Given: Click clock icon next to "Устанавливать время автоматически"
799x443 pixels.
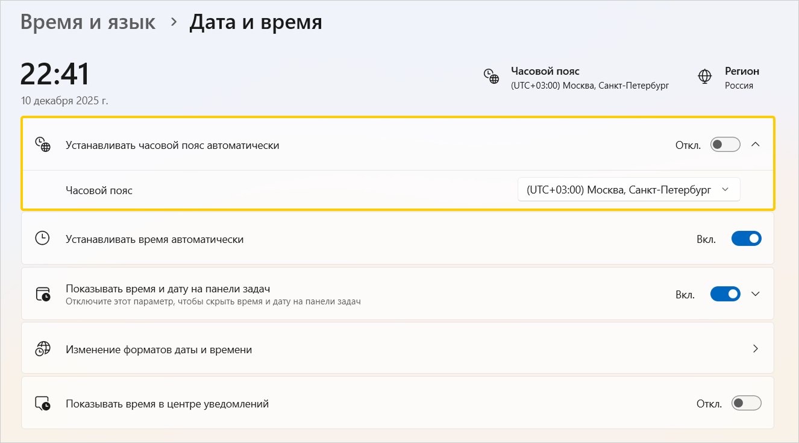Looking at the screenshot, I should (42, 239).
